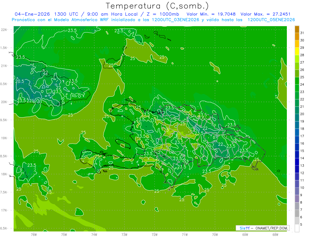309x238 pixels.
Task: Click the legend color band between 6 and 7
Action: [297, 214]
